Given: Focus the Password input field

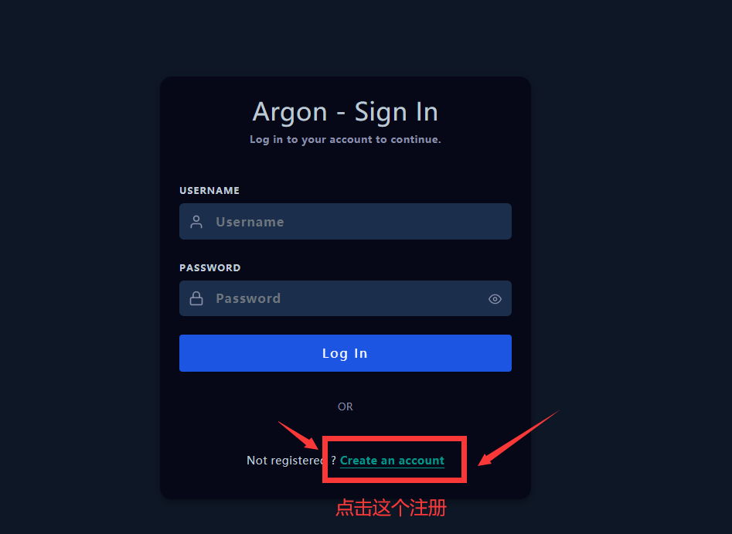Looking at the screenshot, I should tap(346, 298).
